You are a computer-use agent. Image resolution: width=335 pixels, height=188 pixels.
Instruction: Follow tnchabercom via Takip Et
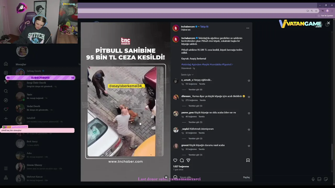204,27
